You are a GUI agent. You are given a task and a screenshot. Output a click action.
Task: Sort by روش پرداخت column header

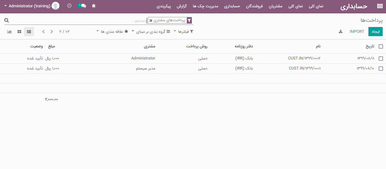196,46
